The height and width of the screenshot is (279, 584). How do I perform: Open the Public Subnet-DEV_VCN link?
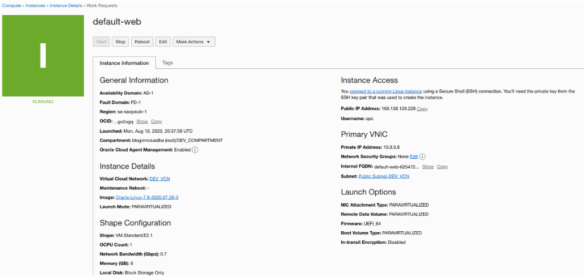click(384, 177)
